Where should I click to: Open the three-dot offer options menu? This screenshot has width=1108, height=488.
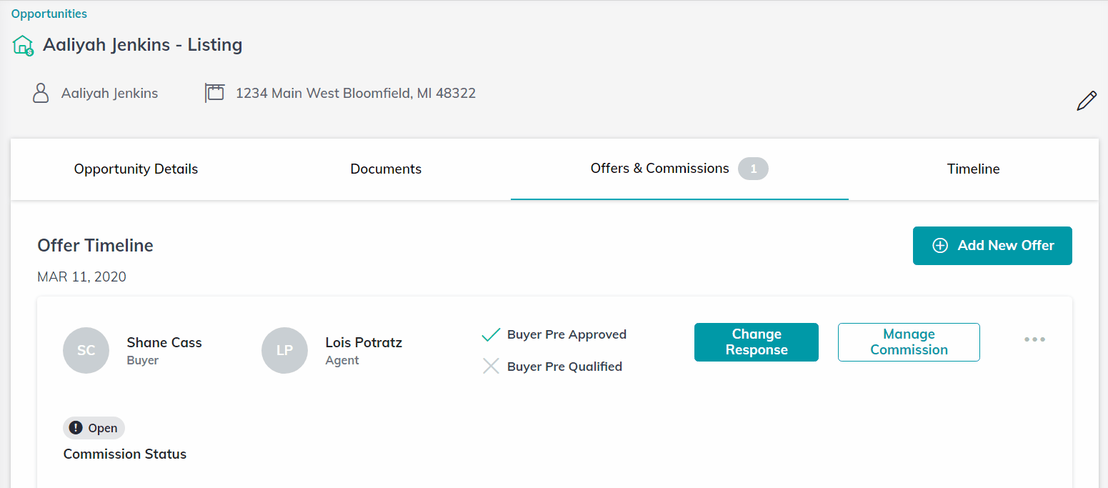click(1034, 339)
